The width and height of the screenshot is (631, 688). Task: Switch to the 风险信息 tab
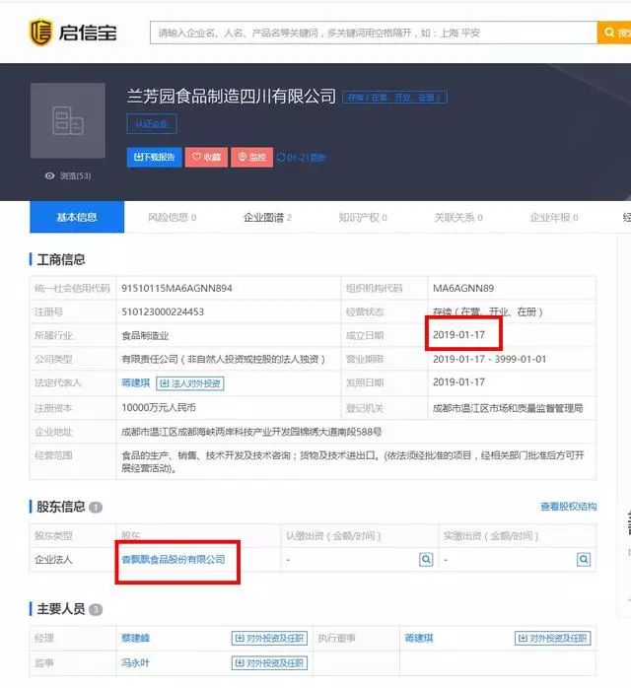point(172,217)
